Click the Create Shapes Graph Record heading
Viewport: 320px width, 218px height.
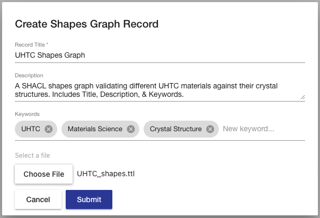tap(87, 24)
